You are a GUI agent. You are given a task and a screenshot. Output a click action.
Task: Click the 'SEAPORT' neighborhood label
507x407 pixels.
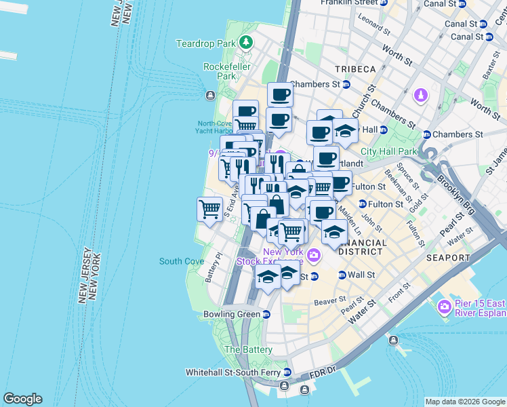point(448,258)
